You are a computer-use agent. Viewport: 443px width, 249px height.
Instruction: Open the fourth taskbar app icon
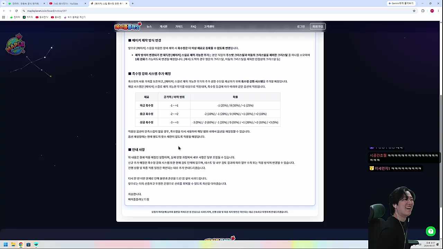(28, 245)
